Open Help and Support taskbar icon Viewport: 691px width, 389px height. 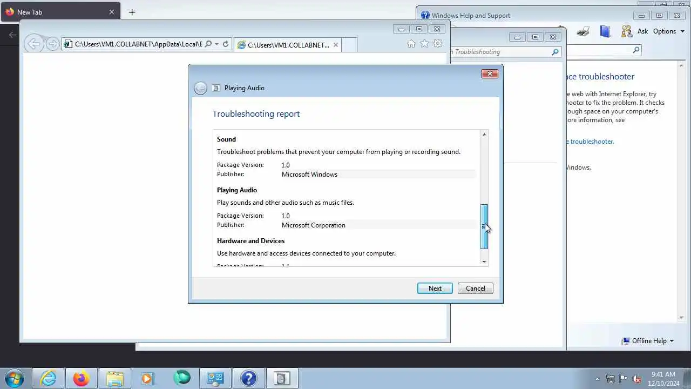pyautogui.click(x=248, y=378)
